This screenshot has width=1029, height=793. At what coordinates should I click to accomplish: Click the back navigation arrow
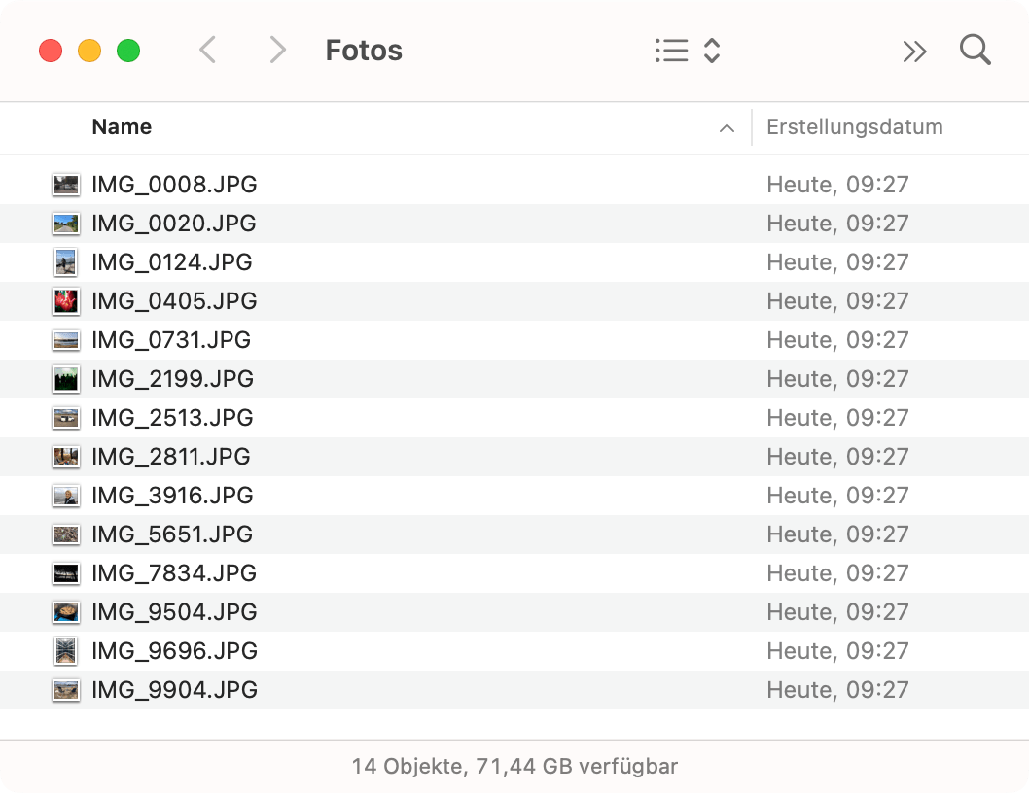click(x=207, y=51)
